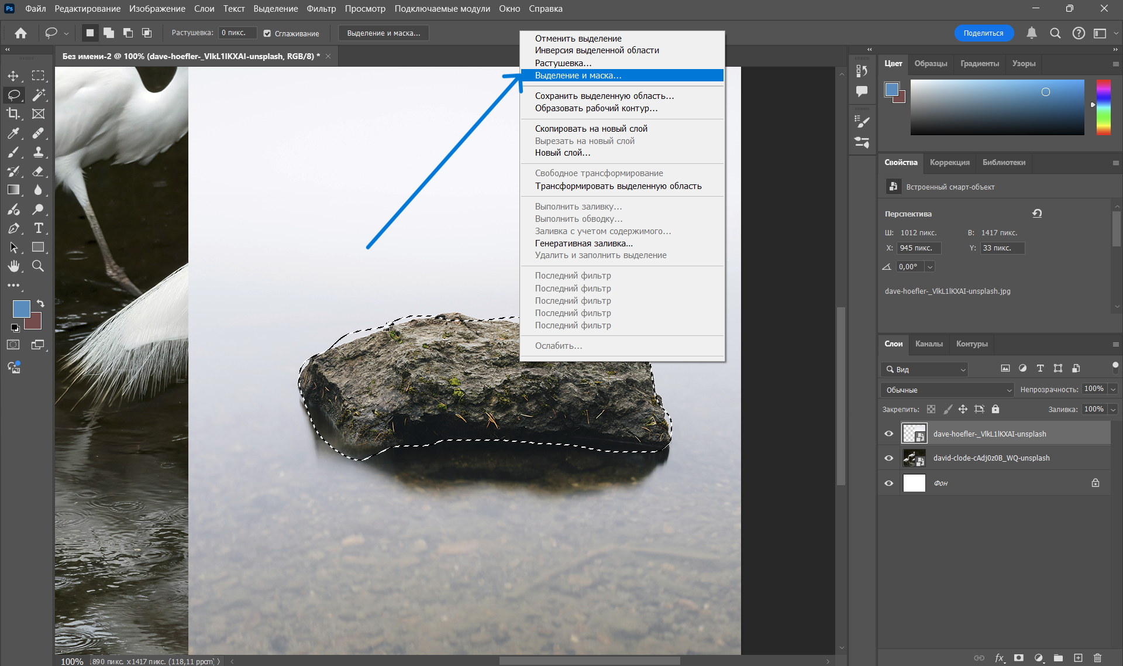Select the Pen tool
1123x666 pixels.
click(x=13, y=228)
